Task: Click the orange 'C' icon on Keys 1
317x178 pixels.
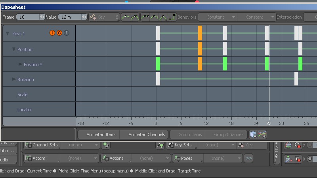Action: (59, 33)
